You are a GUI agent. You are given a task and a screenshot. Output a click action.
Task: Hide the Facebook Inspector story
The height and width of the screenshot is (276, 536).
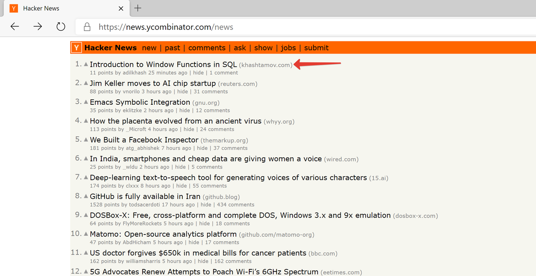pyautogui.click(x=202, y=148)
